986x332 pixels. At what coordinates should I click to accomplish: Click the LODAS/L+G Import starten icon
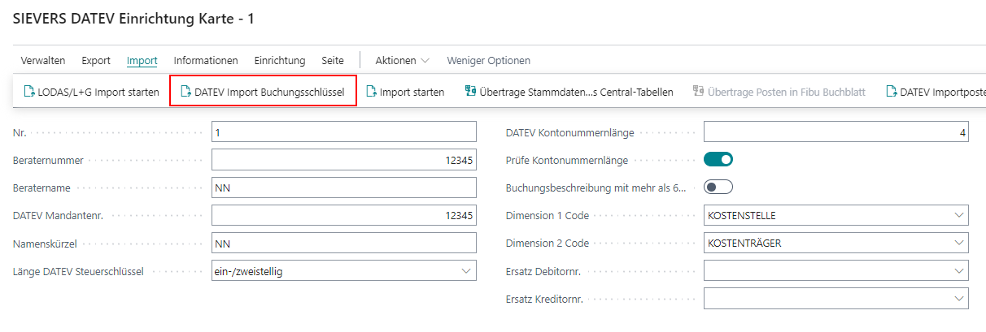(x=29, y=92)
